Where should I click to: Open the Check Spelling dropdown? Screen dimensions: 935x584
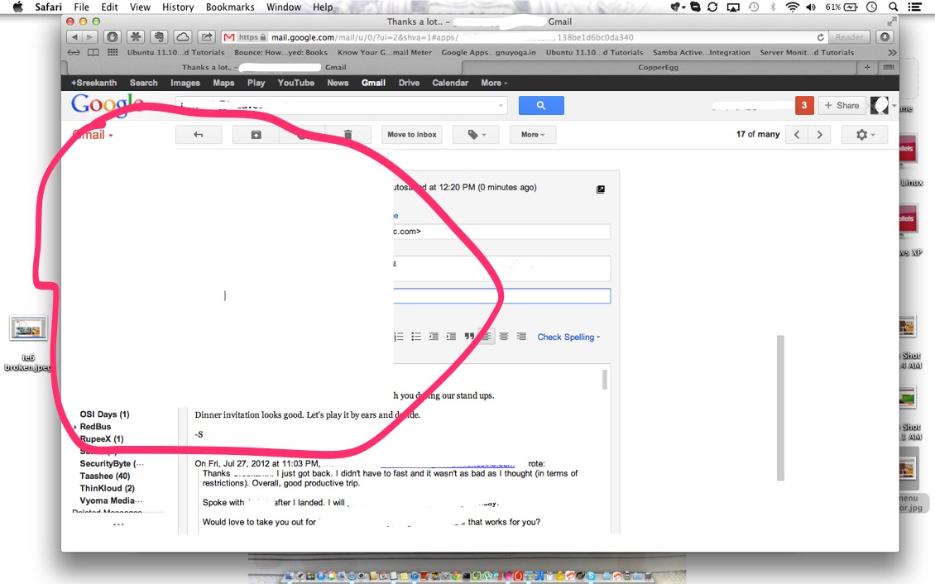tap(568, 337)
